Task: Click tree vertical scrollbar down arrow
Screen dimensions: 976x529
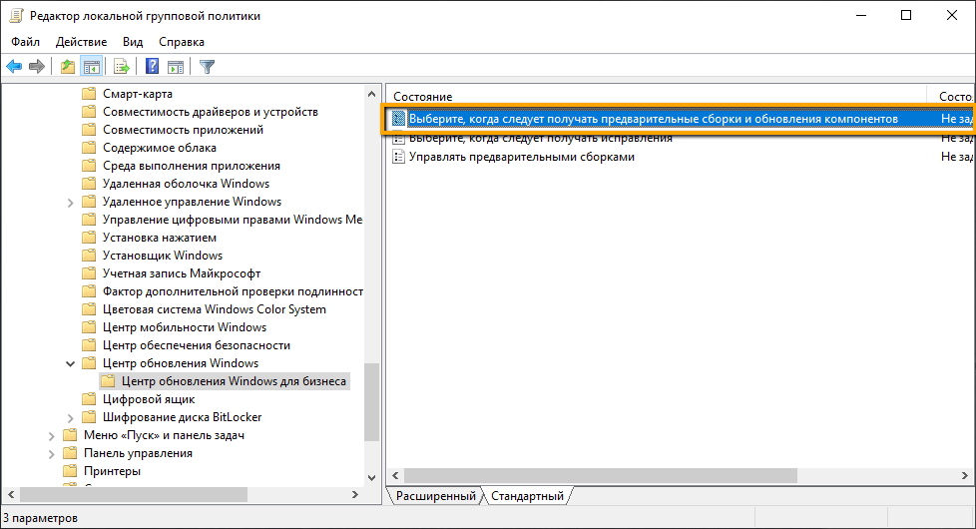Action: tap(371, 478)
